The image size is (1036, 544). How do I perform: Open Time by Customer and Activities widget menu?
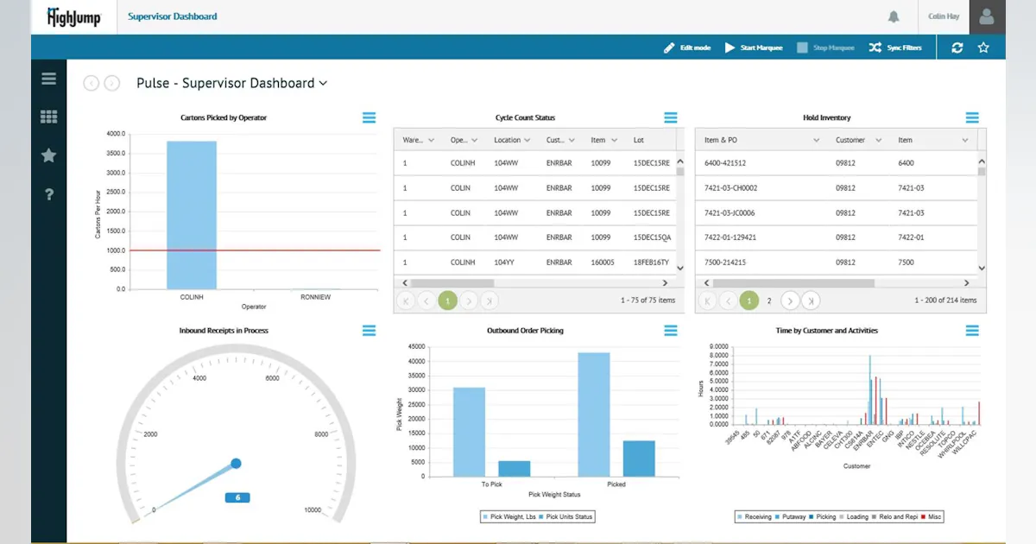972,331
